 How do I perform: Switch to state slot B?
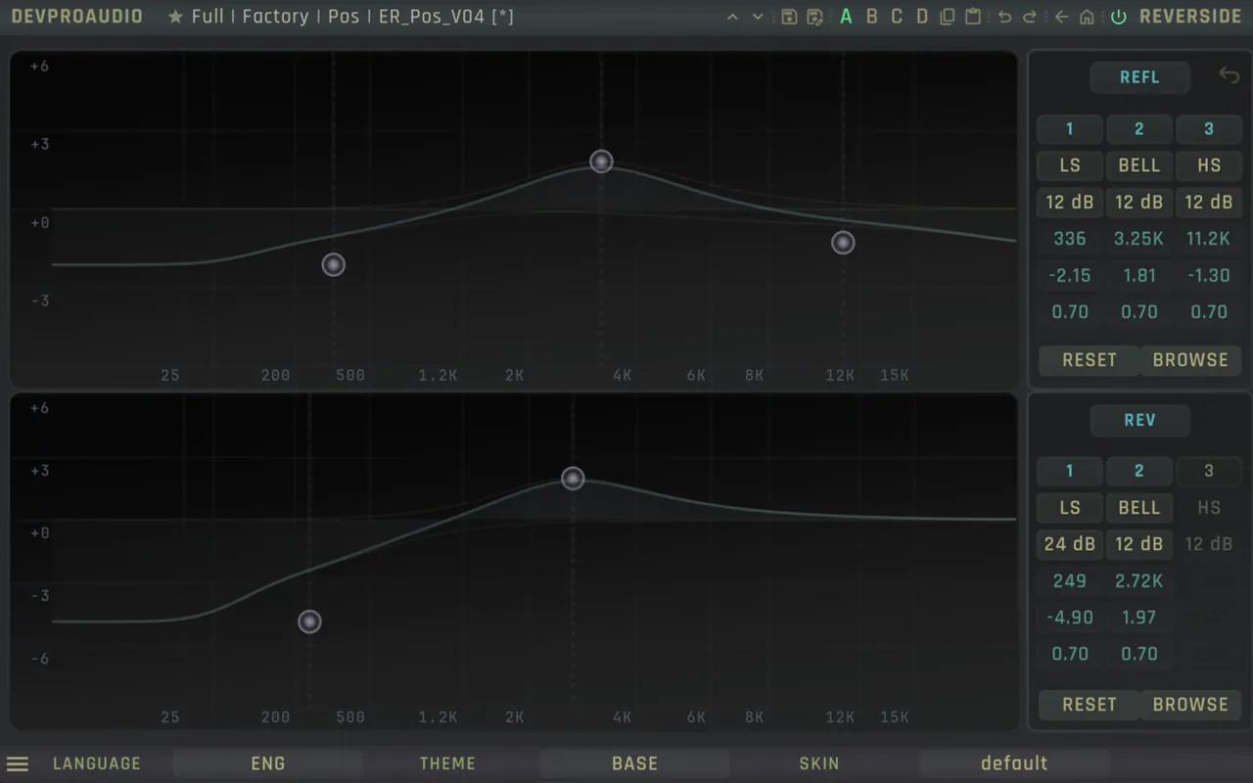coord(871,17)
